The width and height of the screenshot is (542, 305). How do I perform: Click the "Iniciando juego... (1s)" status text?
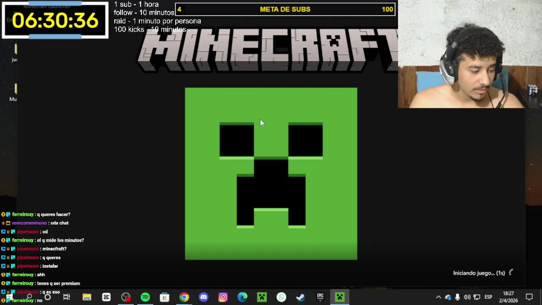pyautogui.click(x=479, y=273)
